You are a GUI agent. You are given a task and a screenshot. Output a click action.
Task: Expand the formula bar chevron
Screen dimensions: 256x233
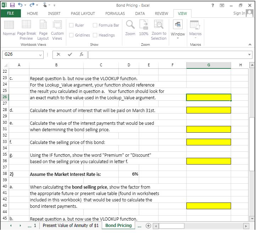(249, 54)
